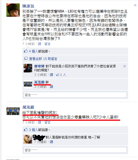Open 陳彥廷's profile picture
This screenshot has height=160, width=138.
(x=13, y=10)
